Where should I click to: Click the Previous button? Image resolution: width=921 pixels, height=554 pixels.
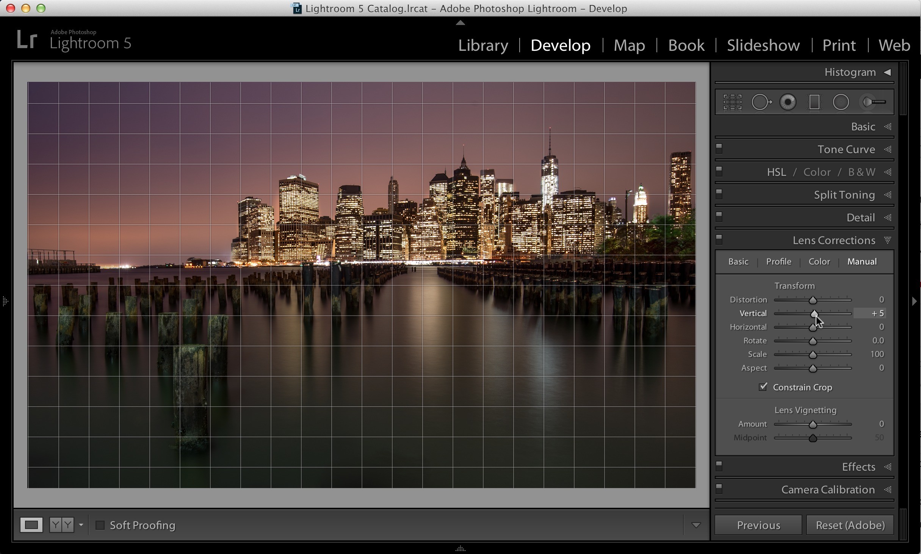pyautogui.click(x=758, y=525)
